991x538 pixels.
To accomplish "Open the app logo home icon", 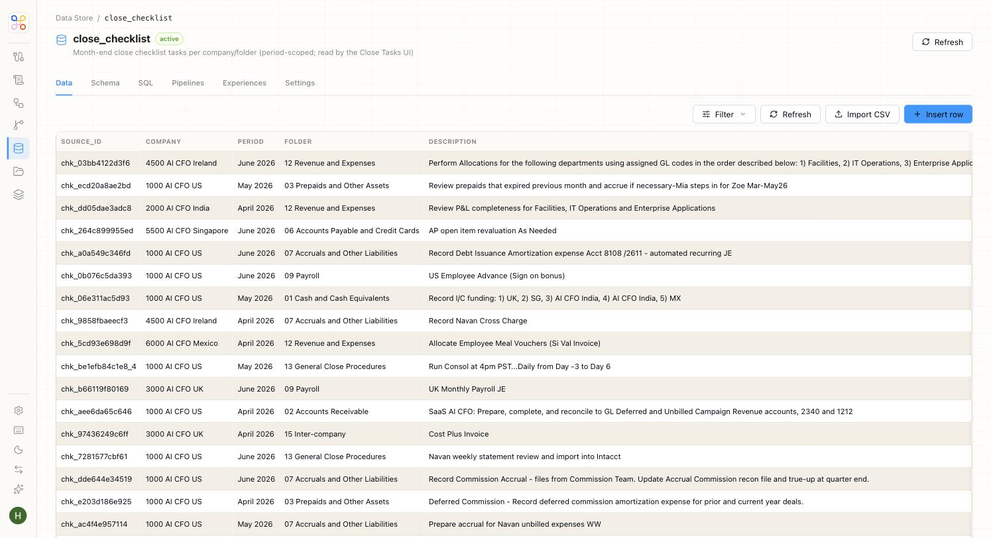I will 19,23.
